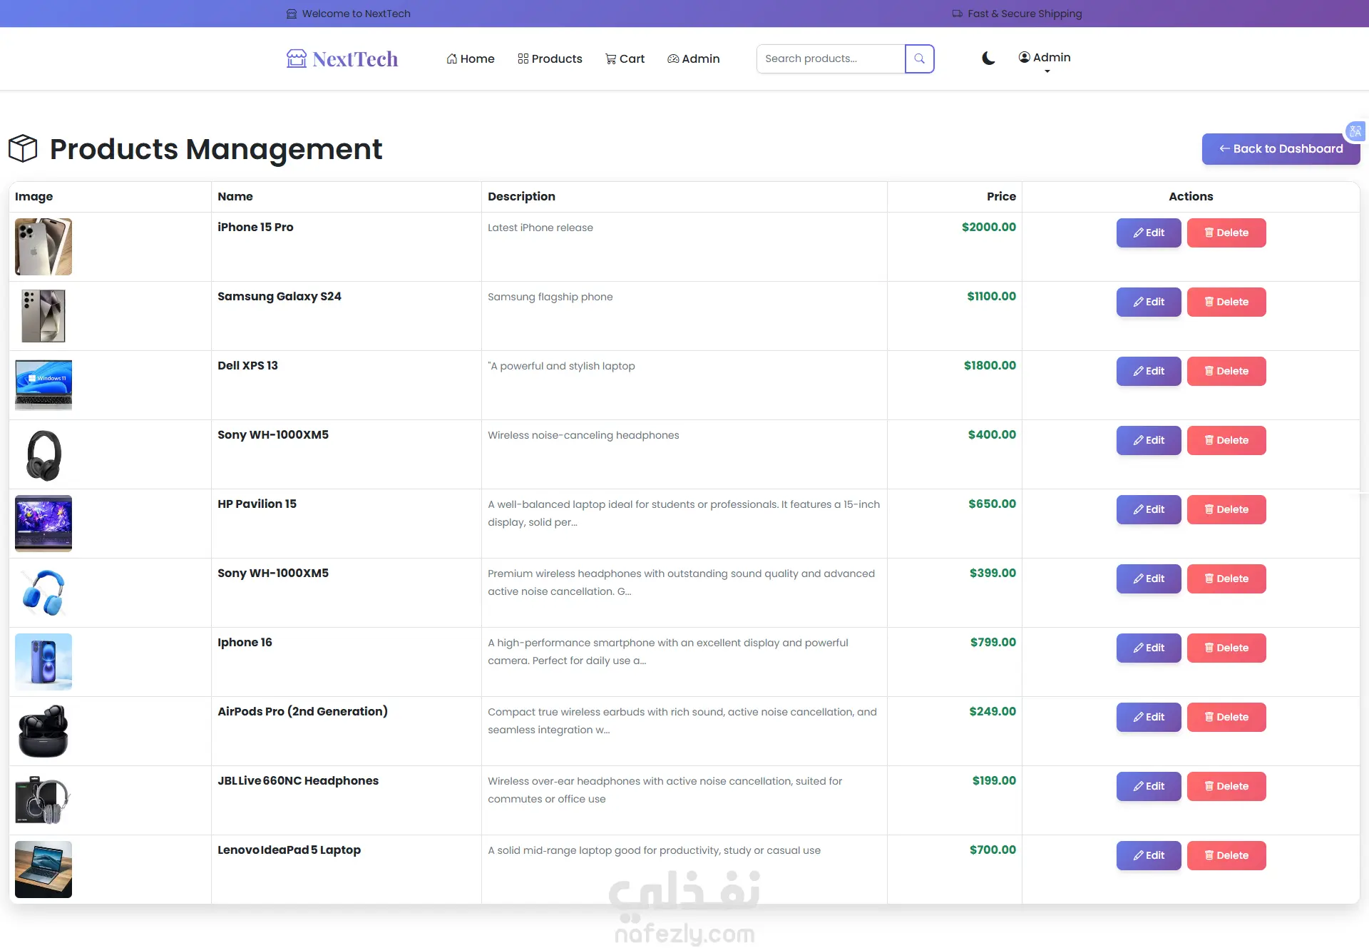
Task: Open the Cart page
Action: coord(625,58)
